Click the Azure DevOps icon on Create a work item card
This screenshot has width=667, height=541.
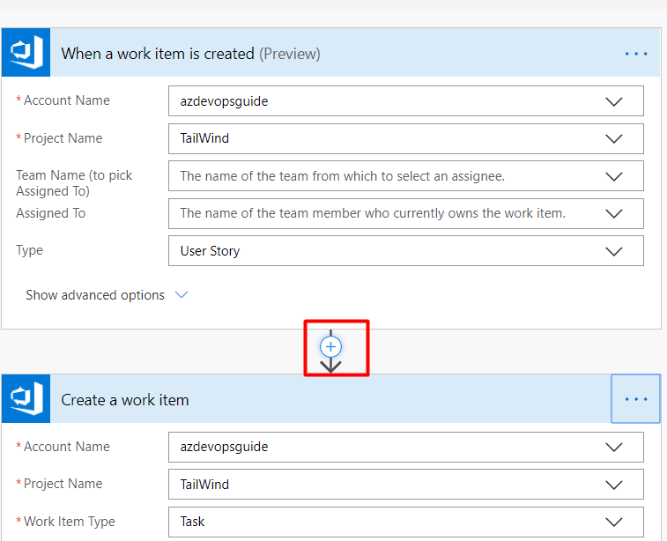pyautogui.click(x=26, y=398)
